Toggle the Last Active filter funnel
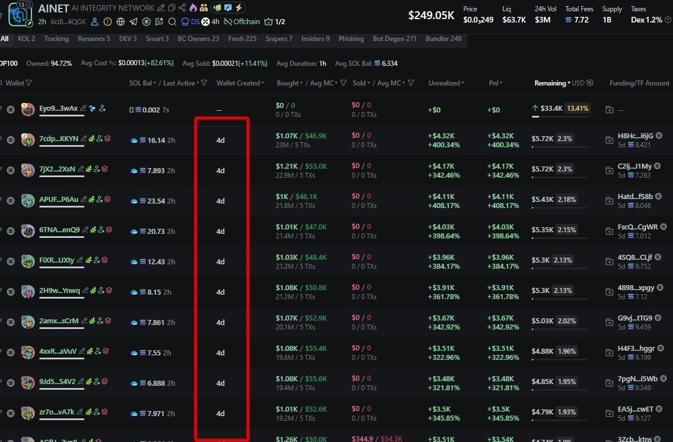 click(x=204, y=83)
